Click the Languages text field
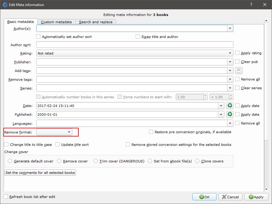The height and width of the screenshot is (204, 272). (x=132, y=123)
